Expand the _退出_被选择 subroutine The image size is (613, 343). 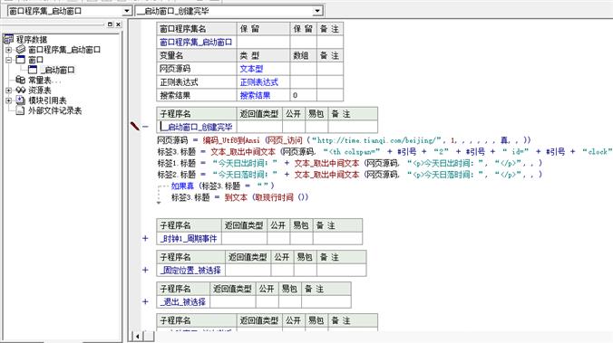pos(145,301)
